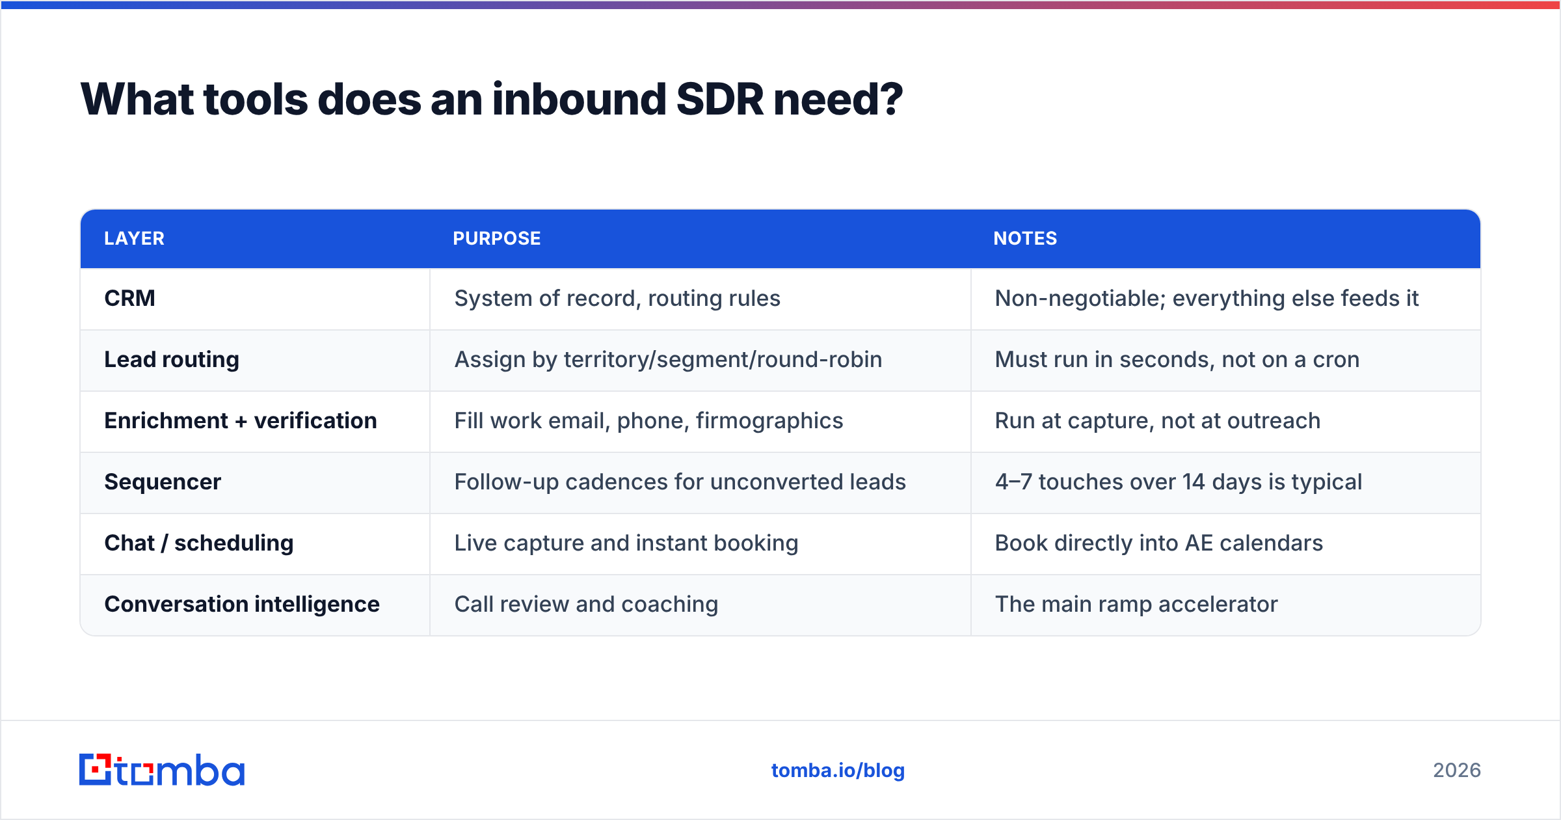Click 'Follow-up cadences for unconverted leads'
This screenshot has height=820, width=1561.
pos(680,482)
